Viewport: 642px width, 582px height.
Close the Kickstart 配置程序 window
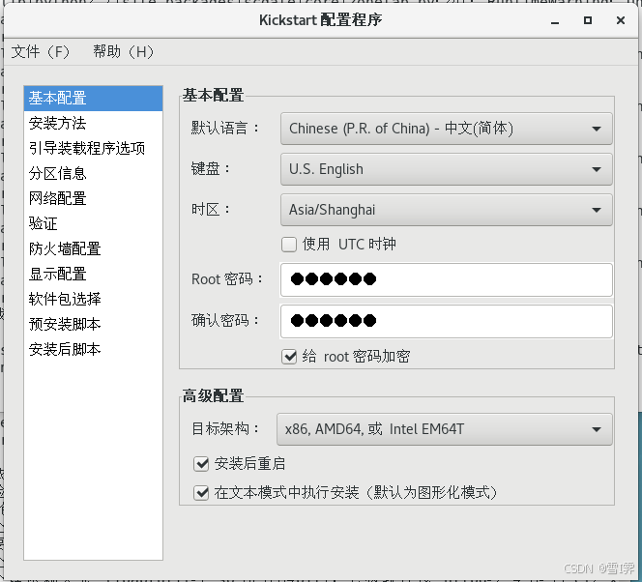tap(621, 20)
